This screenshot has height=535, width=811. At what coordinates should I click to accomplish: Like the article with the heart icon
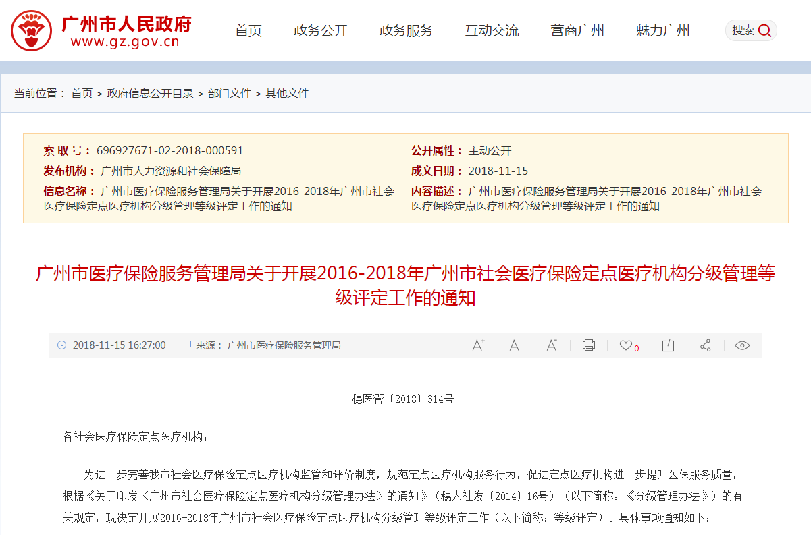(625, 345)
